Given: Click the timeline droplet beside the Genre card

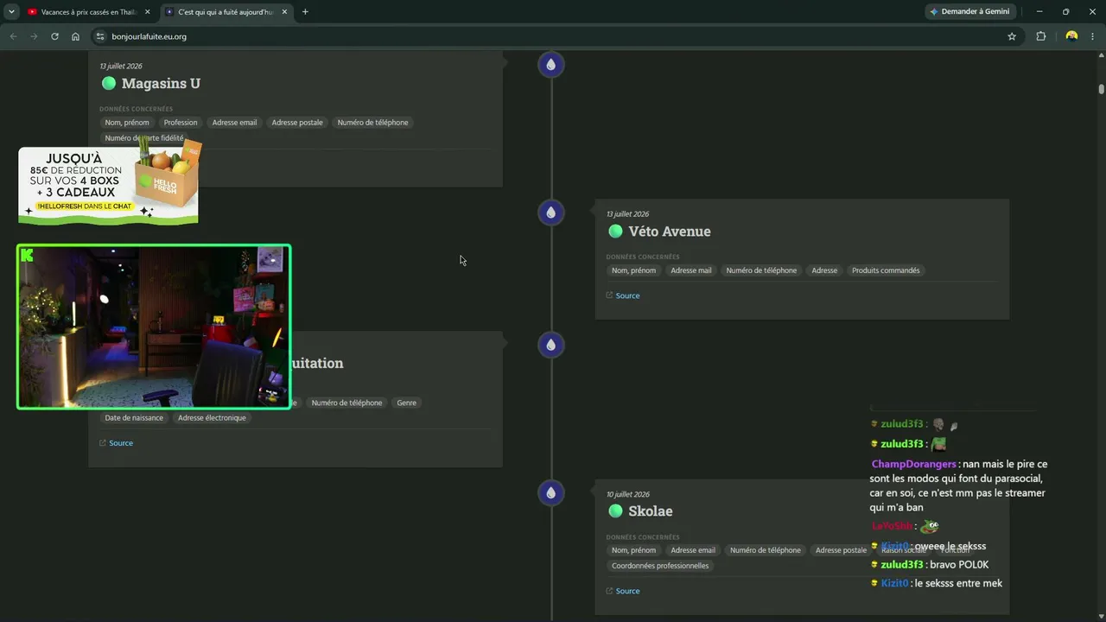Looking at the screenshot, I should point(550,346).
